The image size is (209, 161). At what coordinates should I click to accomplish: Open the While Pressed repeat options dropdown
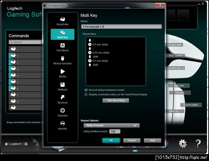[111, 125]
